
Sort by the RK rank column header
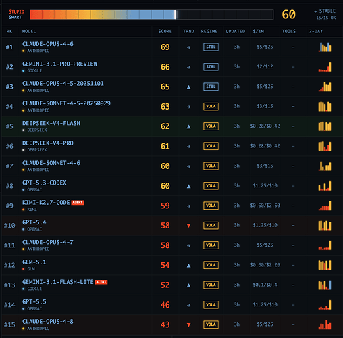[9, 31]
